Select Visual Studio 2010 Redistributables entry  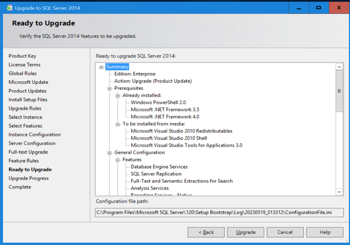pos(181,131)
